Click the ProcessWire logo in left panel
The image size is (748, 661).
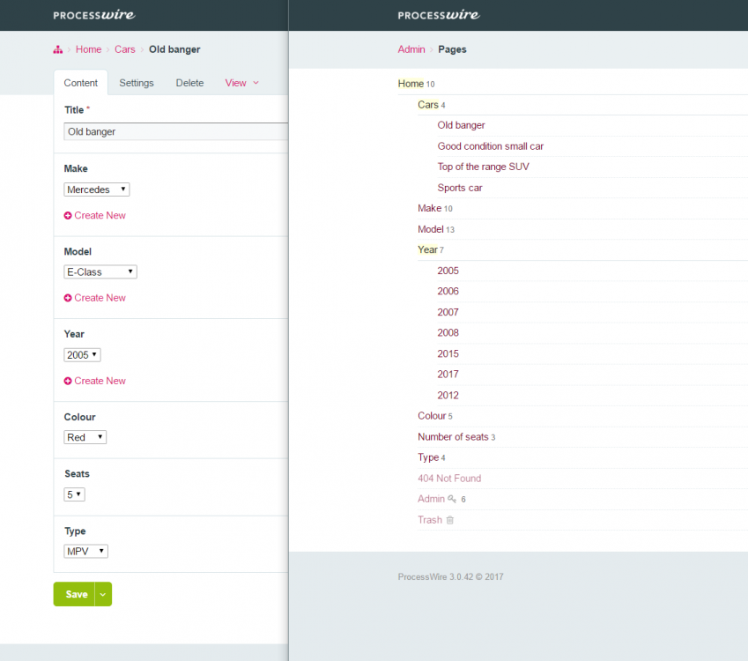(x=93, y=15)
